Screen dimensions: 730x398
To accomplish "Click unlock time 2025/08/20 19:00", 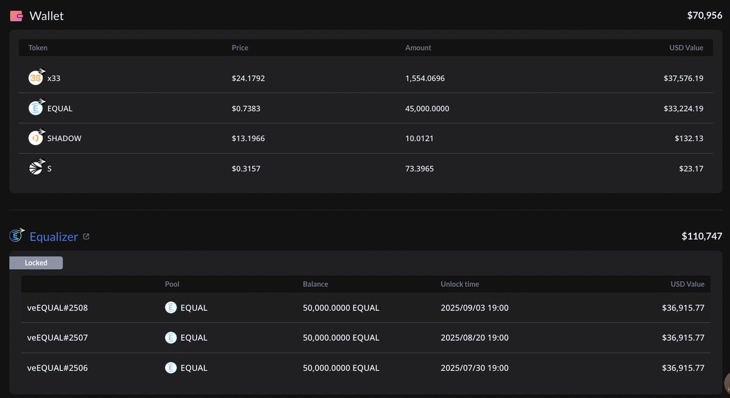I will point(474,338).
